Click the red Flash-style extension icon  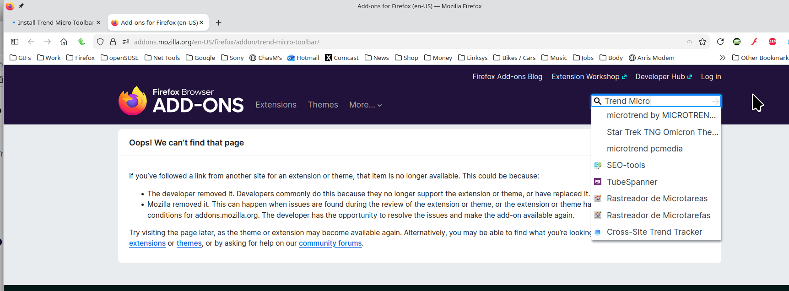click(x=754, y=42)
